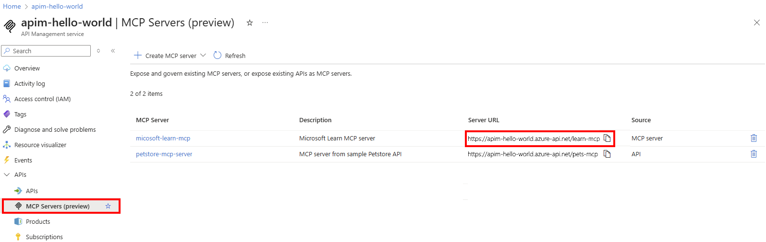Click the sidebar expand/collapse all arrows

pos(98,51)
